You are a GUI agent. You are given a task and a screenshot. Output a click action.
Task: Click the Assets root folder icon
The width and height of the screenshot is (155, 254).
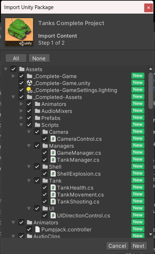(22, 69)
